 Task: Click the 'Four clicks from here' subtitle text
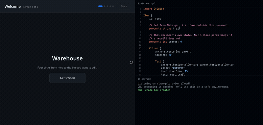coord(67,68)
